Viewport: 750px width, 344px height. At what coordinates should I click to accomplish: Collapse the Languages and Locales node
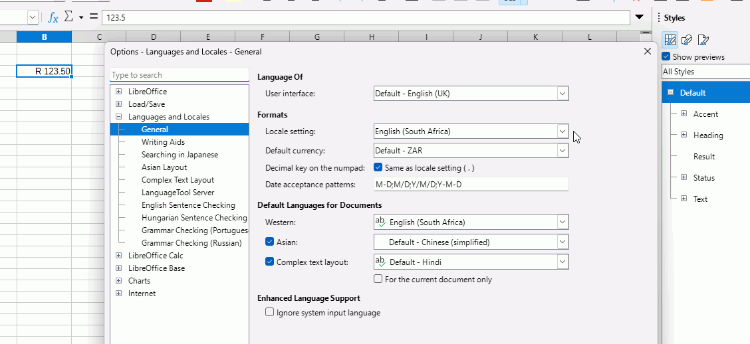pyautogui.click(x=118, y=117)
